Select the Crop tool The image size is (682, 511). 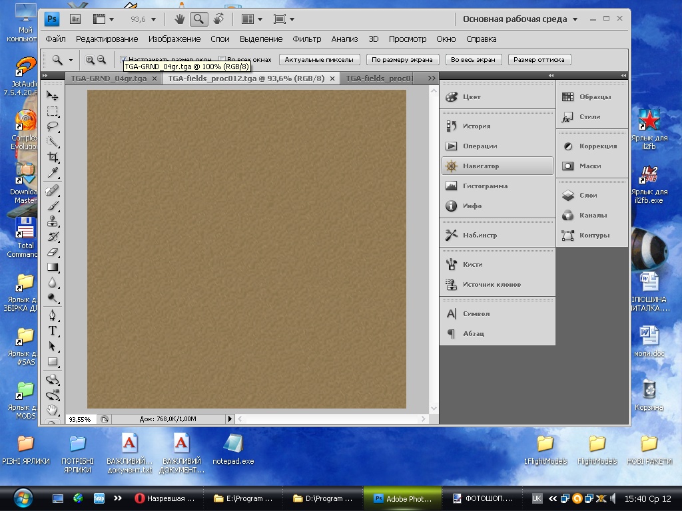tap(53, 158)
